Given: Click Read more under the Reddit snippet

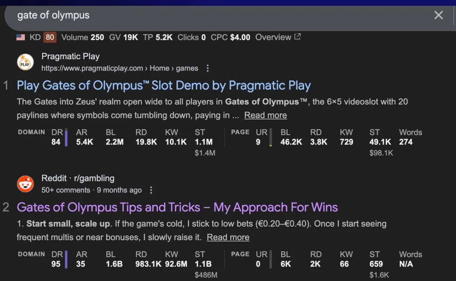Looking at the screenshot, I should [228, 237].
